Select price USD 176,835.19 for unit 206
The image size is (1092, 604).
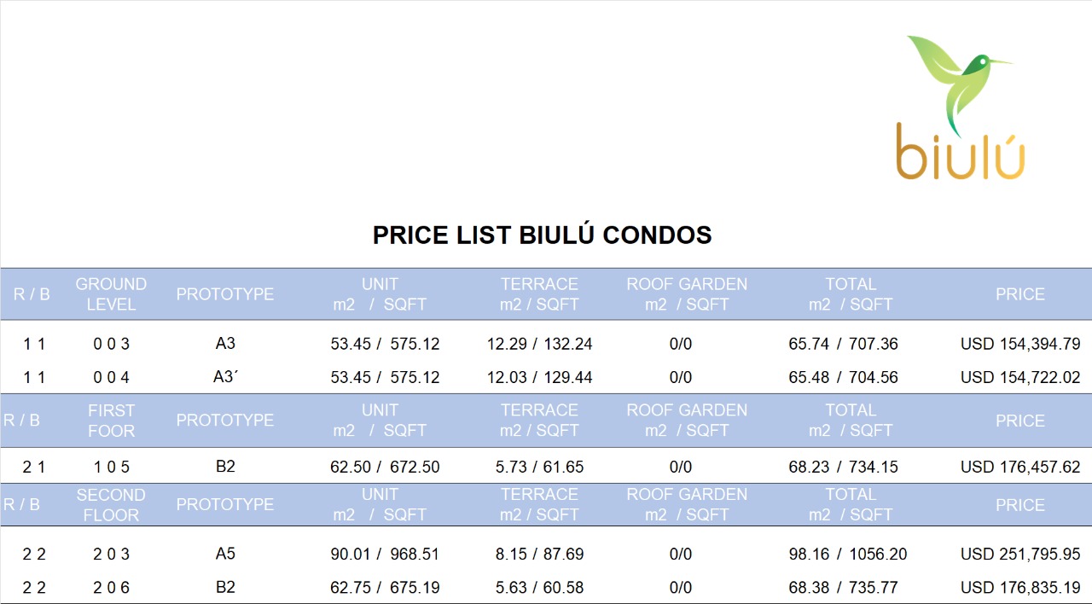[x=1020, y=588]
